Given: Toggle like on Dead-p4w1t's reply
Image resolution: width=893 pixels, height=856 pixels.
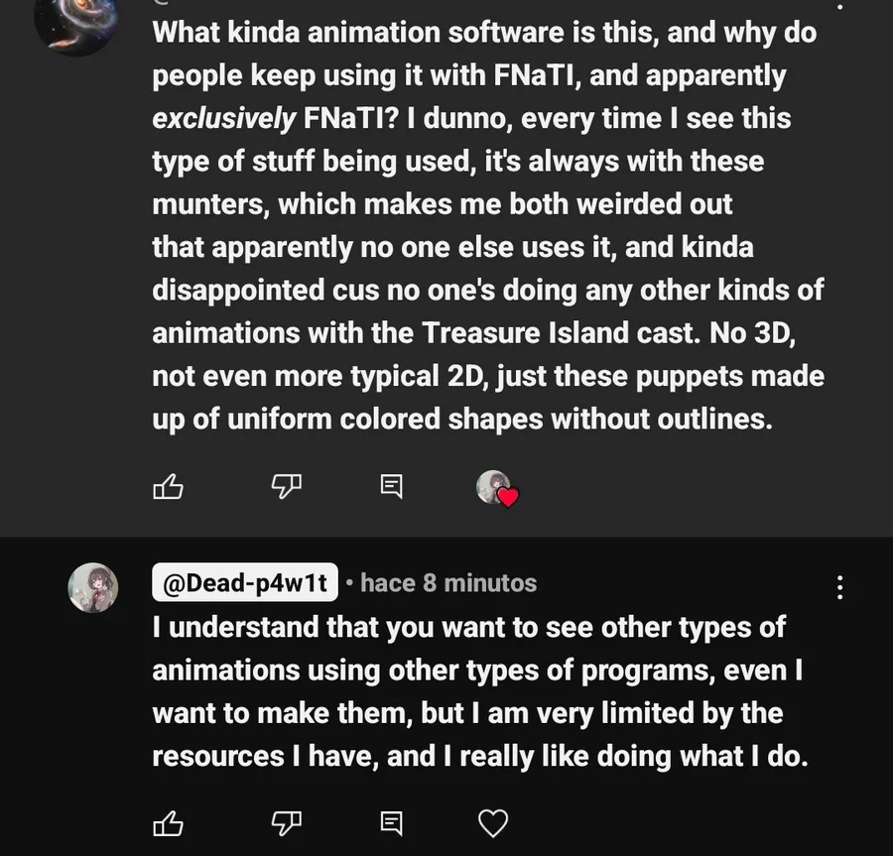Looking at the screenshot, I should 168,822.
